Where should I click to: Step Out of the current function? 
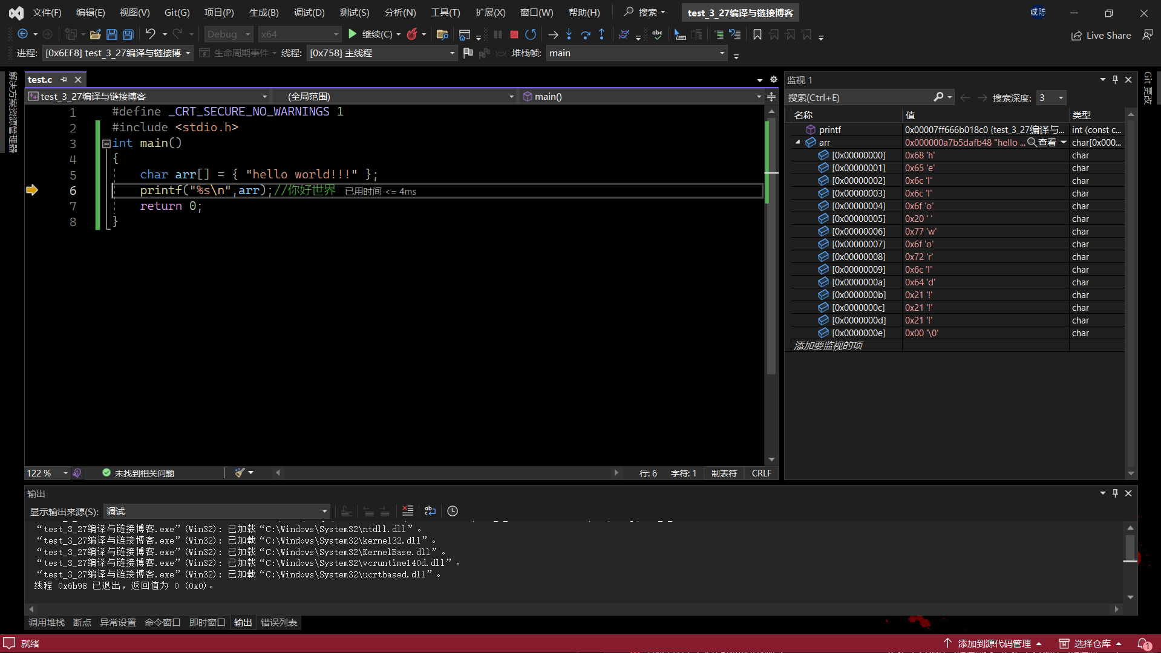pos(601,34)
